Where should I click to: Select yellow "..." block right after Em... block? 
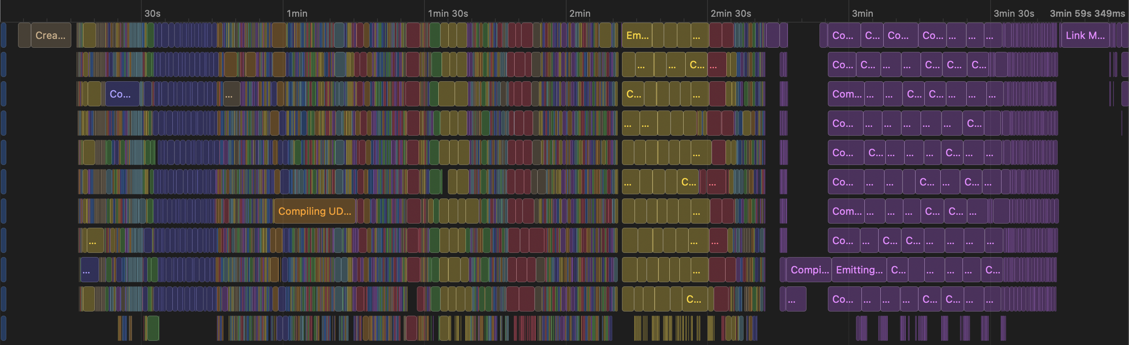700,35
